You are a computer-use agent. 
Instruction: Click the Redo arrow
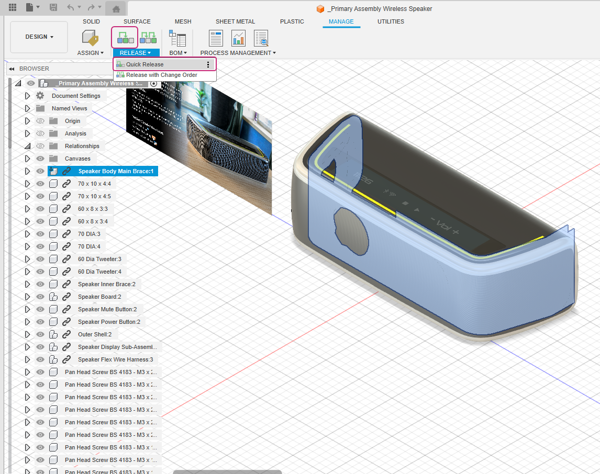91,7
